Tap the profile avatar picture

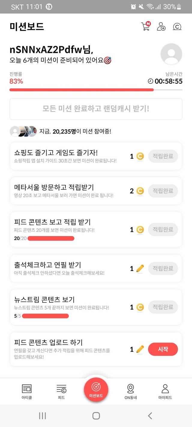(x=171, y=54)
